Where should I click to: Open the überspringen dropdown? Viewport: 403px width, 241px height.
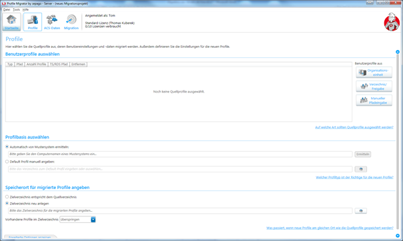click(x=93, y=220)
